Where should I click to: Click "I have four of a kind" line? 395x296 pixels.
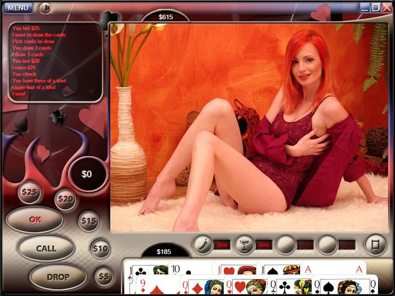pos(33,87)
